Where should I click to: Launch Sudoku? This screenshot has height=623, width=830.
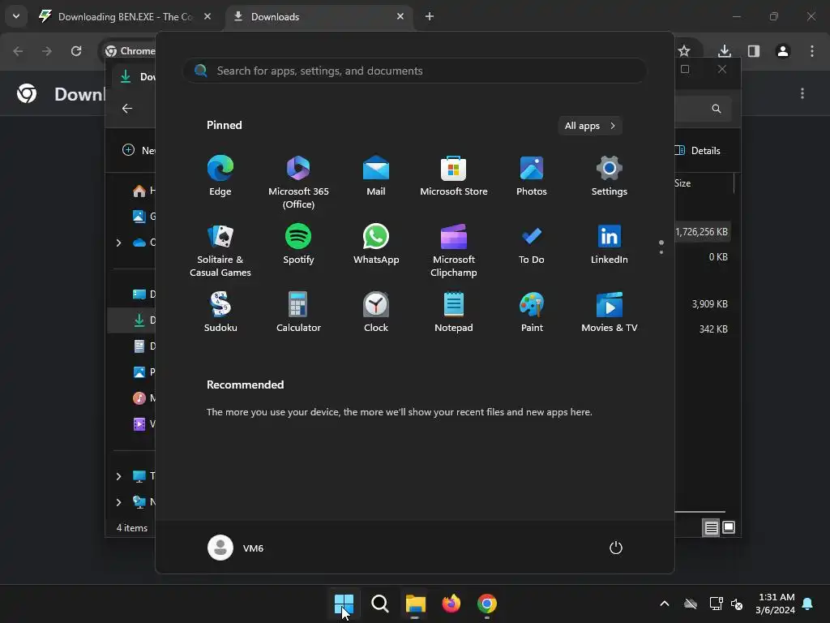click(220, 312)
